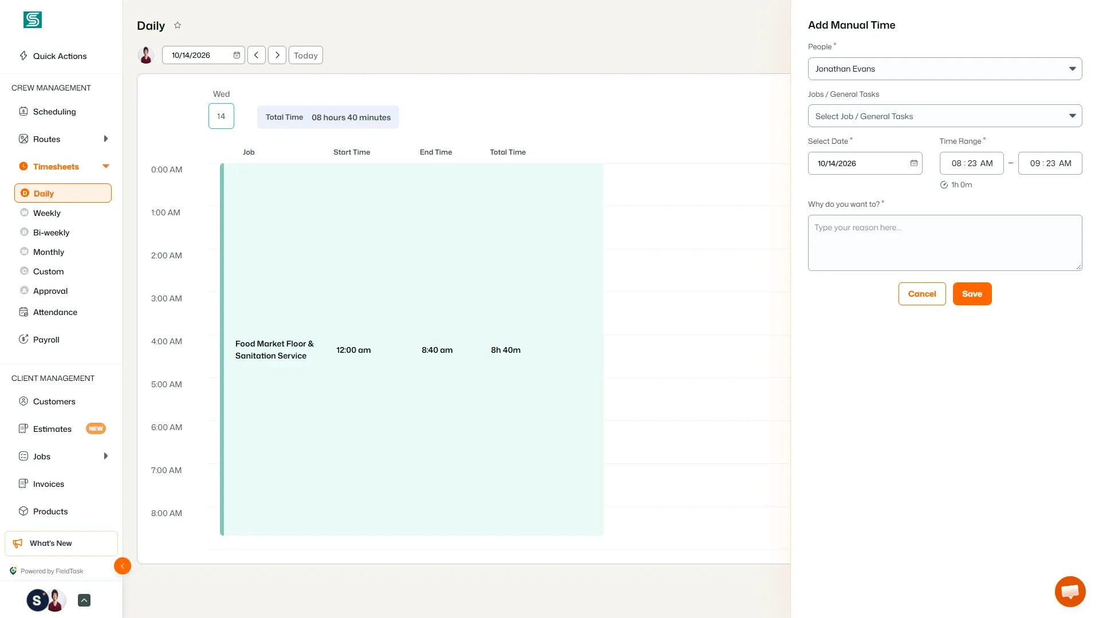The height and width of the screenshot is (618, 1099).
Task: Expand the Jobs submenu arrow
Action: [x=105, y=456]
